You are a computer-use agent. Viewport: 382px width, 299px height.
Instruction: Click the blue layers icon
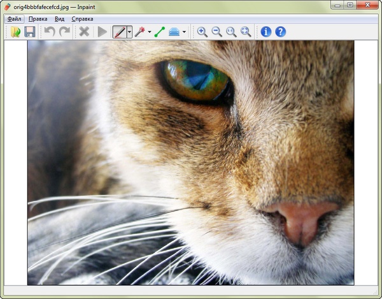click(174, 31)
